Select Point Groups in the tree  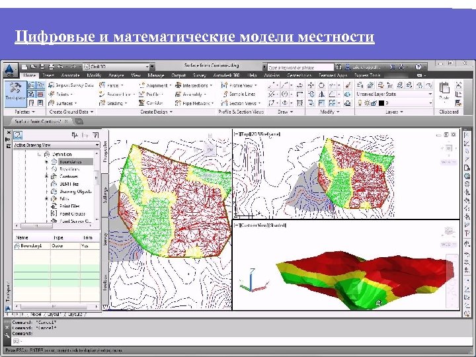pos(69,214)
